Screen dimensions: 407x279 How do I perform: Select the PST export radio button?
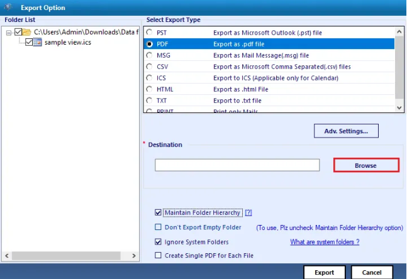point(149,33)
